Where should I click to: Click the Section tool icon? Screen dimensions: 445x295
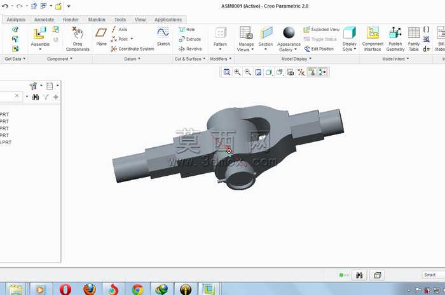tap(266, 33)
